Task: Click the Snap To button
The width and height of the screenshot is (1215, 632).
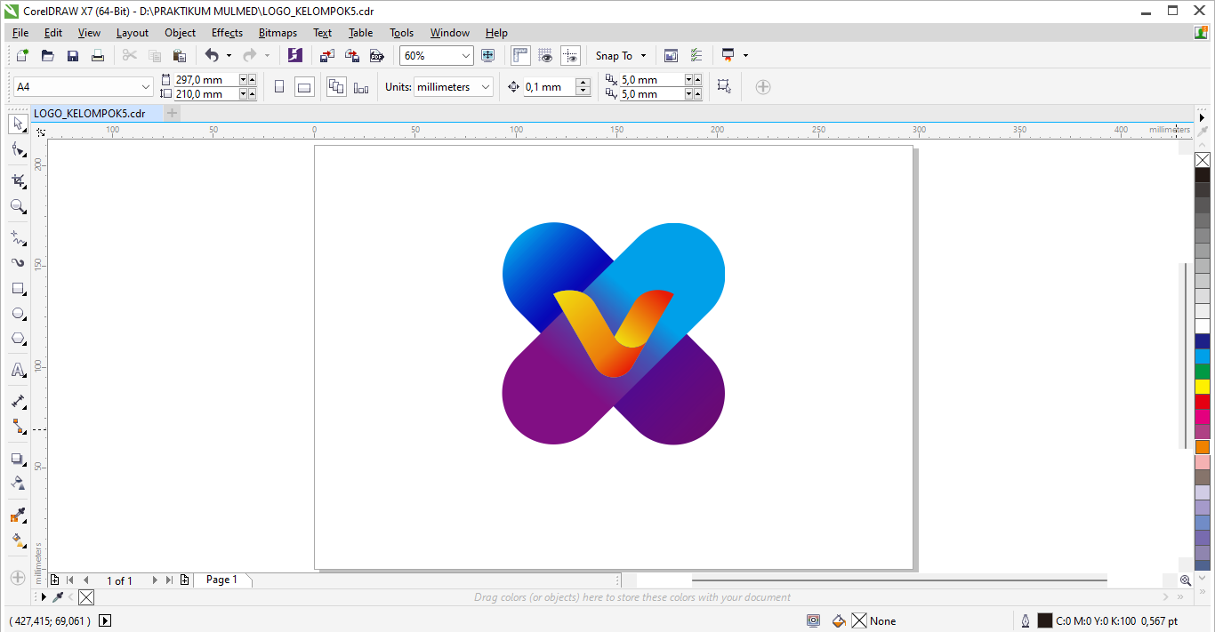Action: [x=621, y=56]
